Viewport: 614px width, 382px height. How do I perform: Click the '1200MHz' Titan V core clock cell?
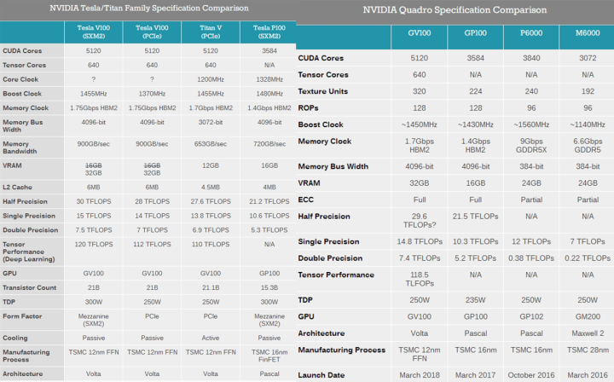click(x=211, y=79)
